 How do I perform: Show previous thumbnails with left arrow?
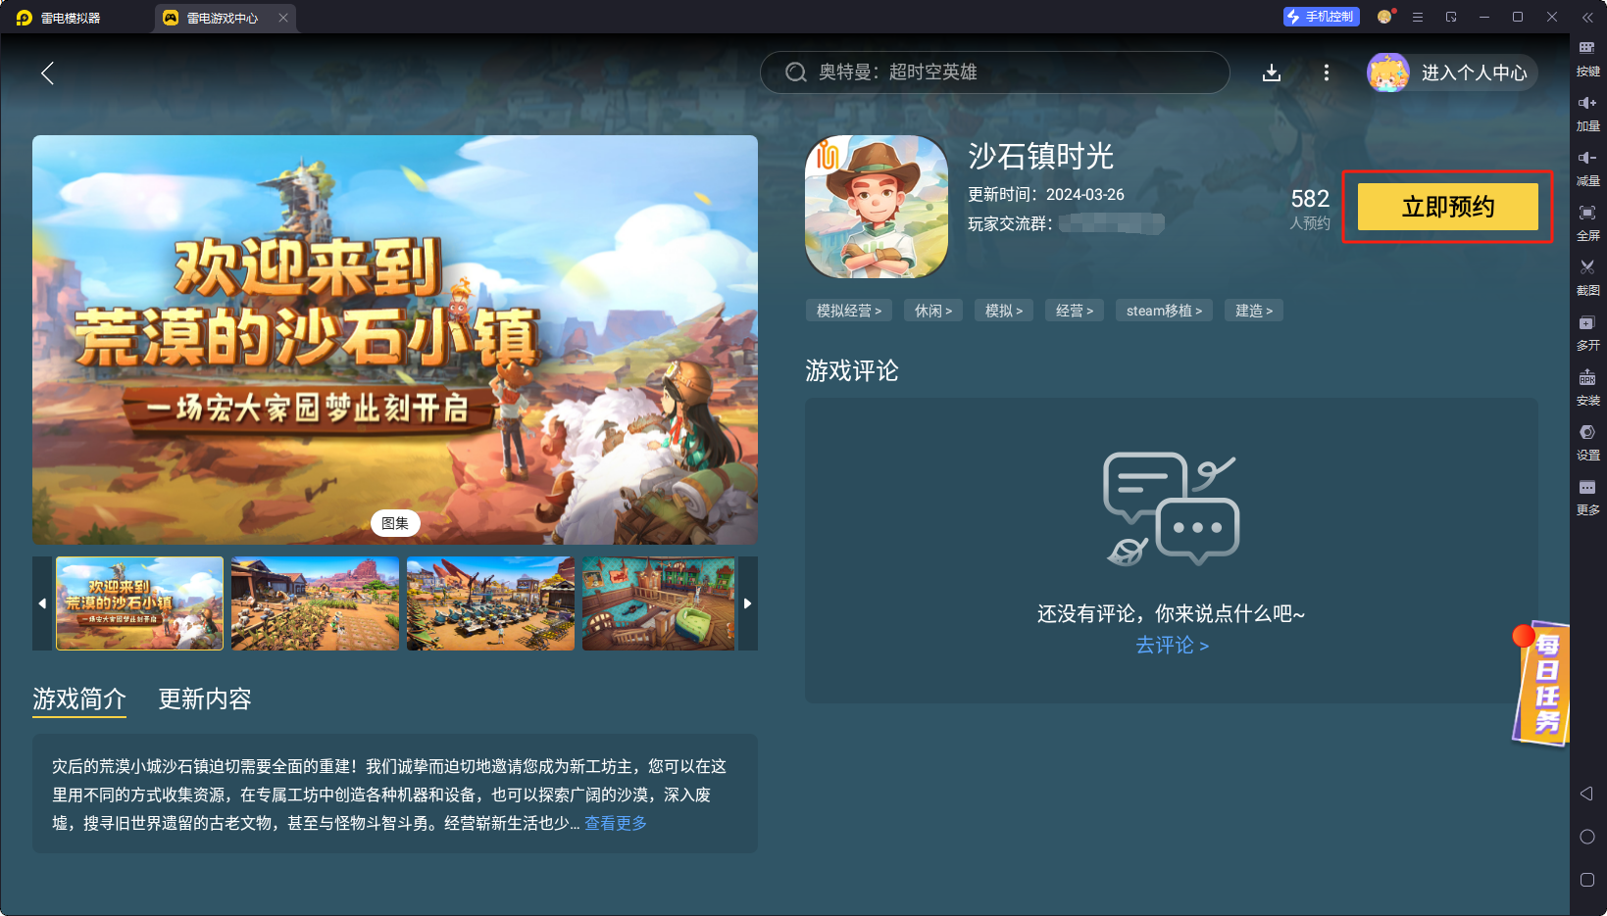[42, 603]
